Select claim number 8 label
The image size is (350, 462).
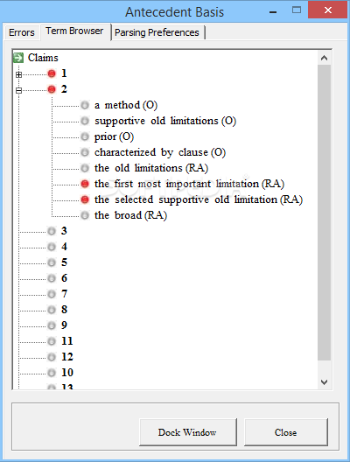tap(64, 310)
